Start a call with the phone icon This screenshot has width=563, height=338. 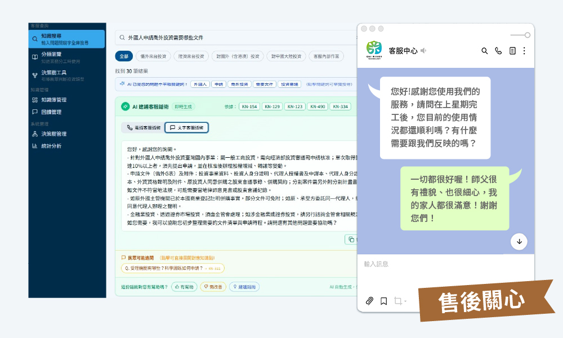coord(498,51)
